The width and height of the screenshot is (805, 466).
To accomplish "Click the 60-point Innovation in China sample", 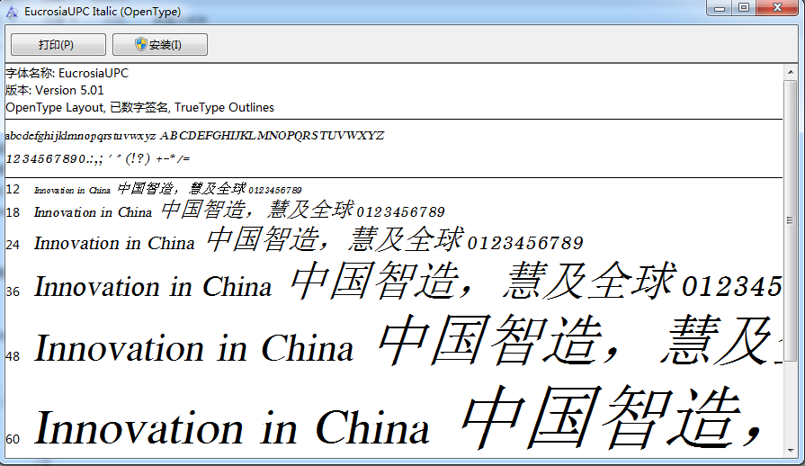I will (231, 428).
